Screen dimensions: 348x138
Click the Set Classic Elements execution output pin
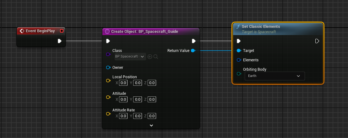pyautogui.click(x=317, y=41)
